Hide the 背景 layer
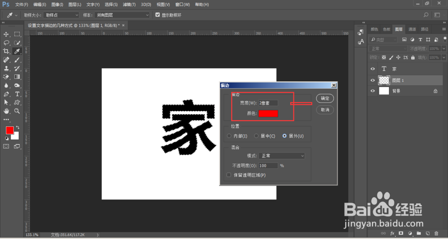Image resolution: width=448 pixels, height=239 pixels. 373,91
